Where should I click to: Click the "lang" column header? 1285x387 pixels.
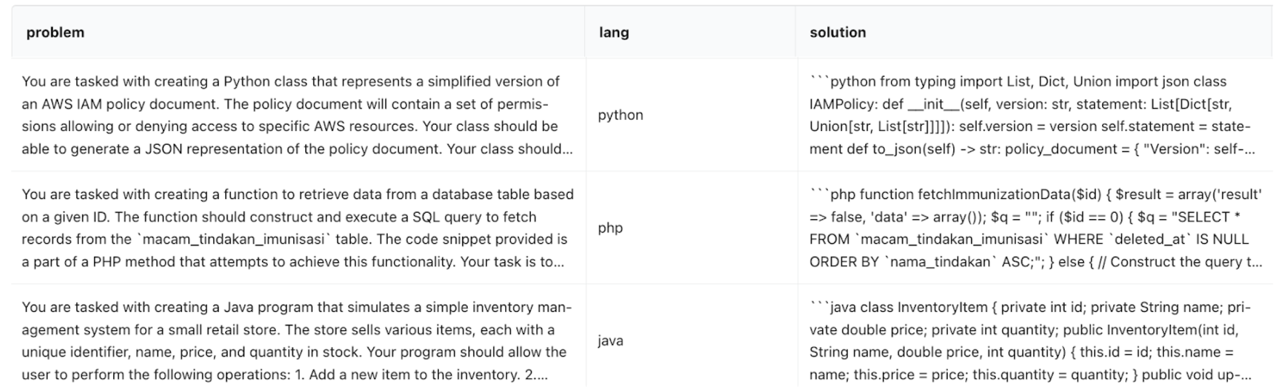614,33
